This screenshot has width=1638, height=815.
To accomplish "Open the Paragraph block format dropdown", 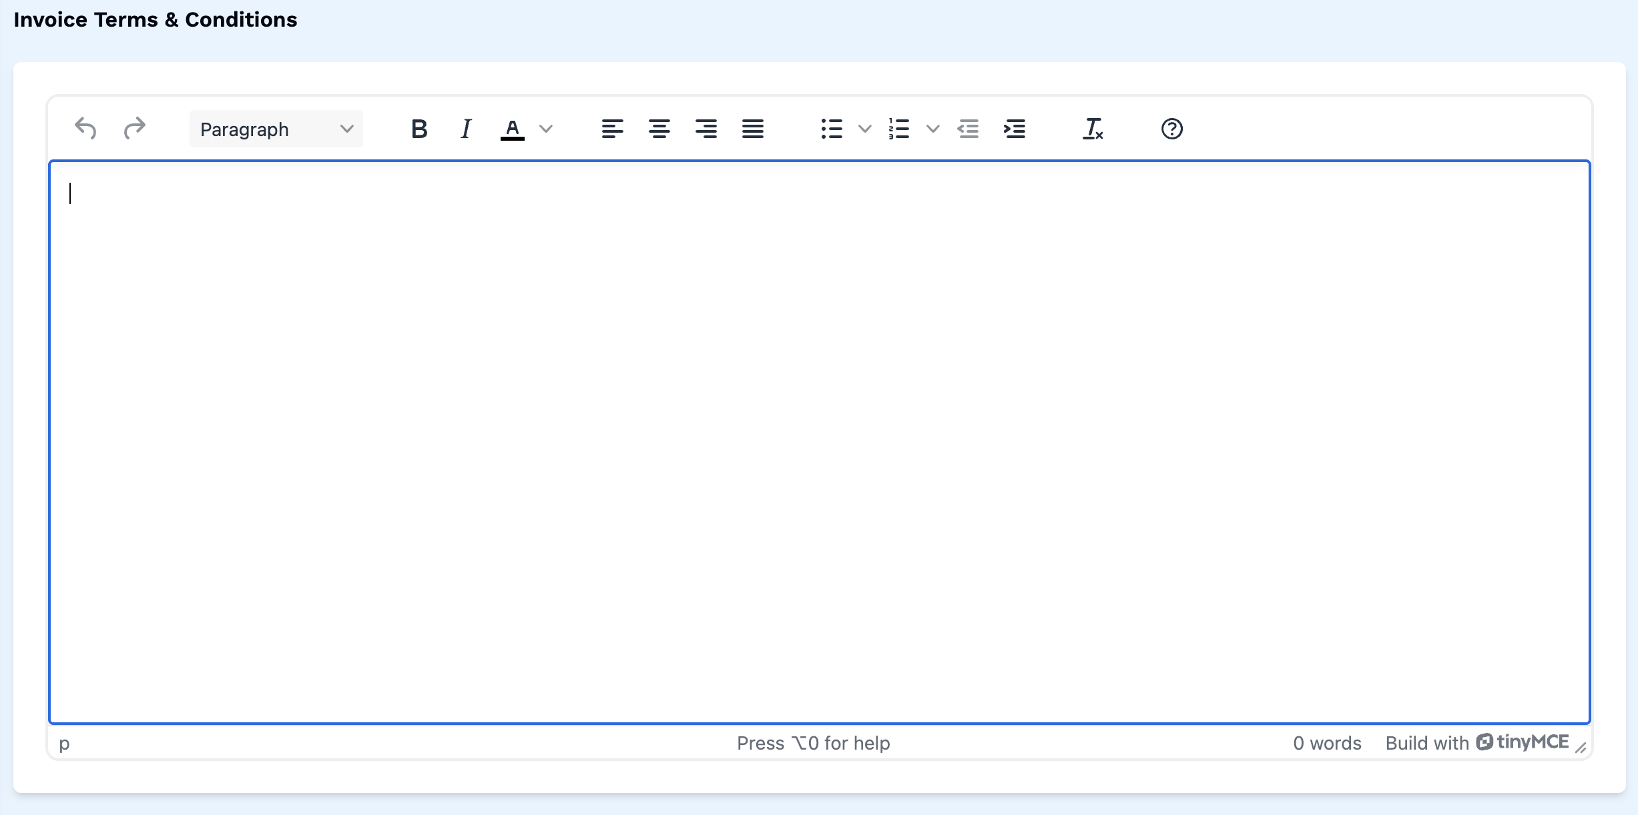I will (276, 129).
